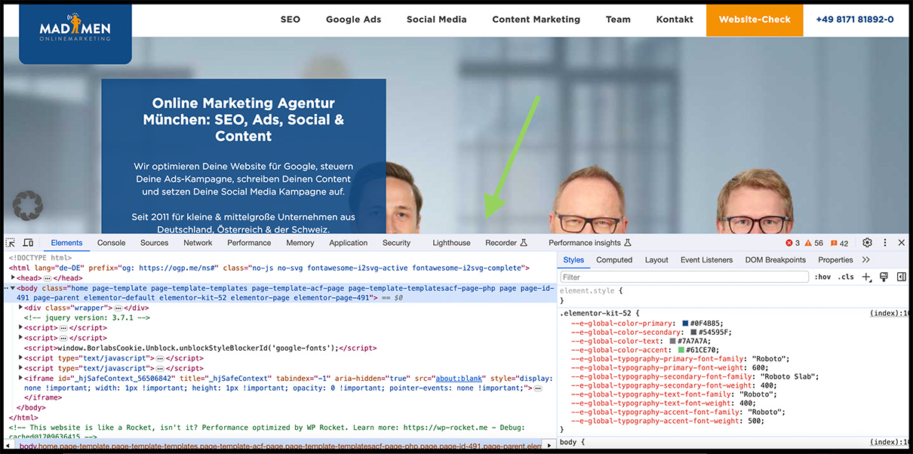Open the SEO navigation link
The height and width of the screenshot is (454, 913).
[x=290, y=20]
